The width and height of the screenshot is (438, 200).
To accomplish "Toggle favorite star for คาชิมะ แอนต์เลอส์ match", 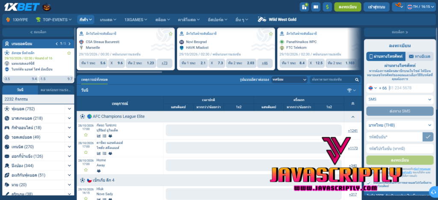I will 86,152.
